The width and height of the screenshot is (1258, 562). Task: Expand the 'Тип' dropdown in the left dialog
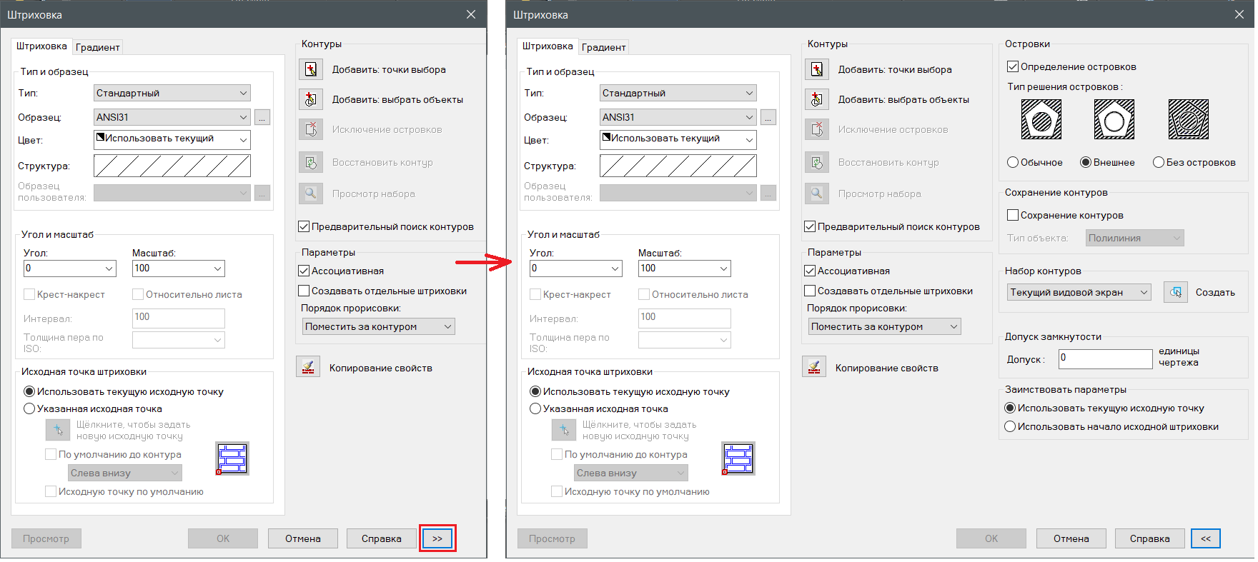click(172, 93)
